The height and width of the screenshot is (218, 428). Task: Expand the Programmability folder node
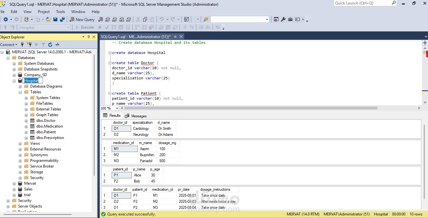pyautogui.click(x=20, y=161)
